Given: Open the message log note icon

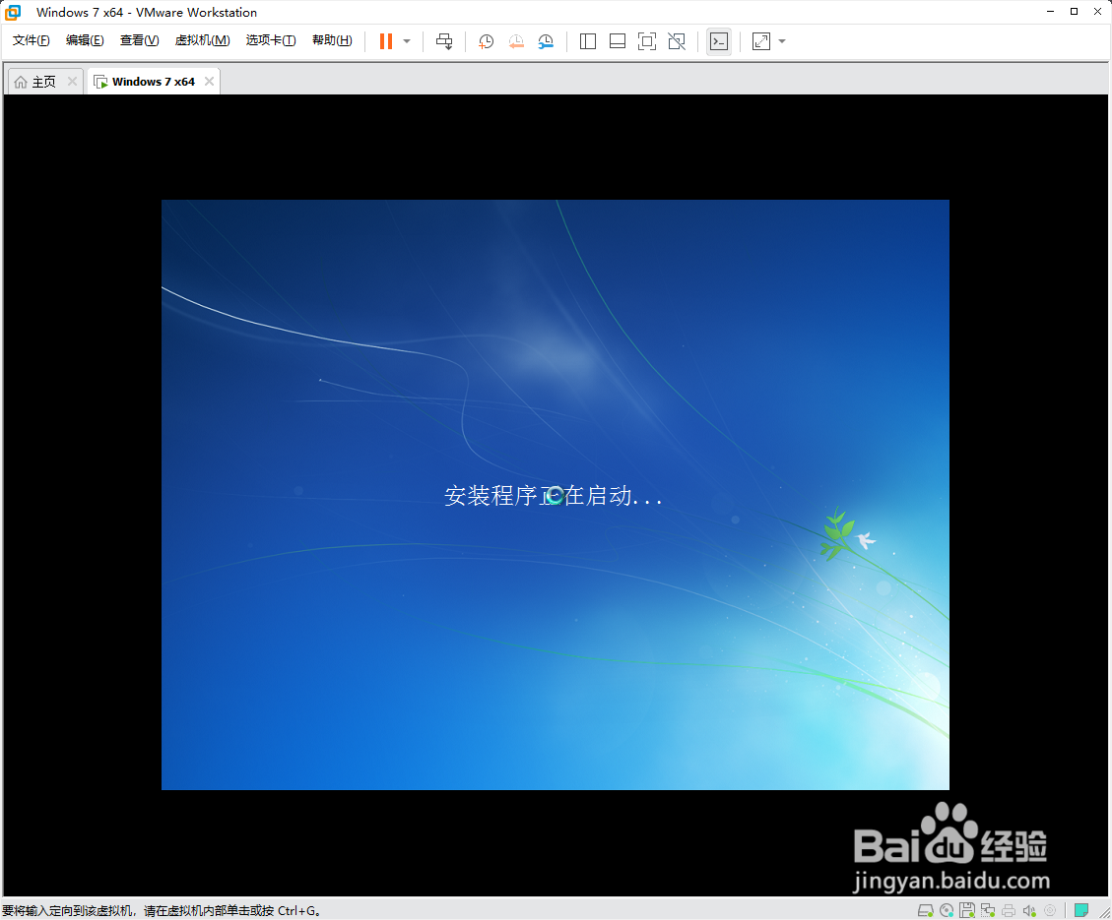Looking at the screenshot, I should click(1080, 910).
